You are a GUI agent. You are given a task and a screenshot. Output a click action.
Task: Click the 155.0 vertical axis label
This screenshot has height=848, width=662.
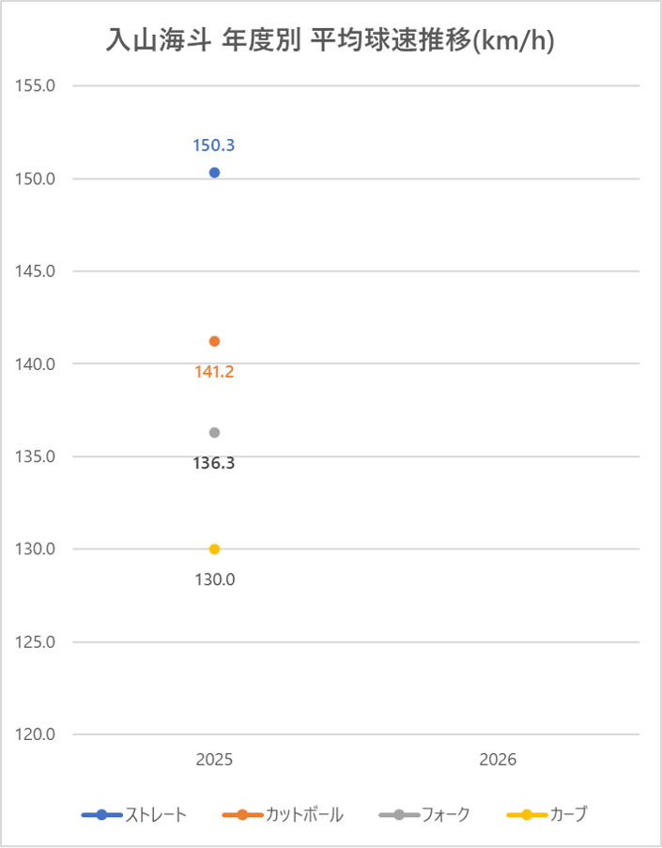tap(38, 86)
